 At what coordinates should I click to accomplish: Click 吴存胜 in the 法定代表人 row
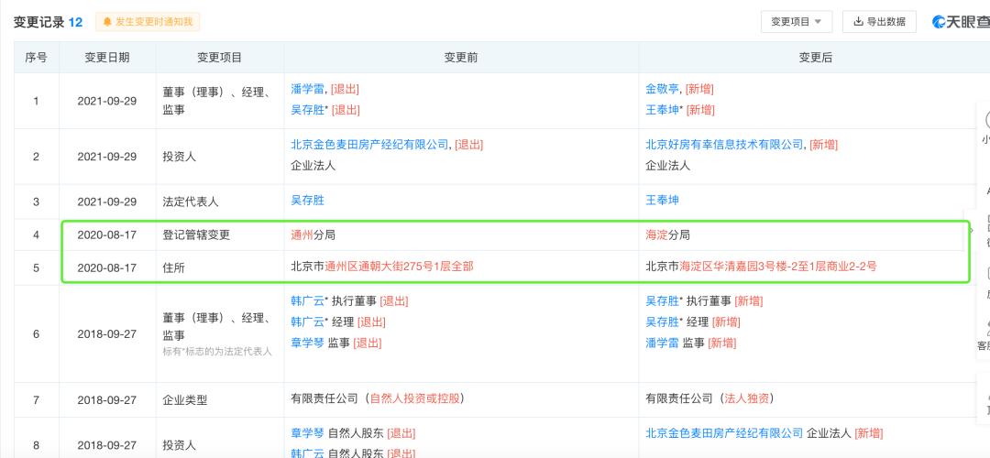pyautogui.click(x=307, y=201)
